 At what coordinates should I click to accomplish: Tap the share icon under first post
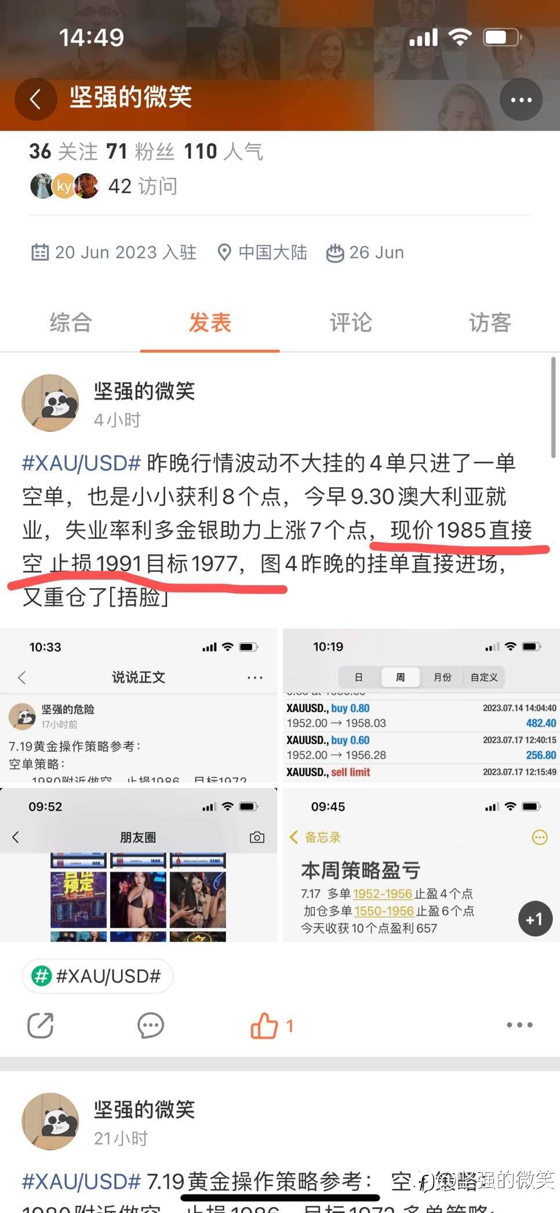(x=41, y=1025)
